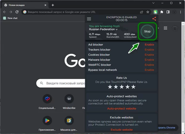The image size is (185, 134).
Task: Open the tab search chevron
Action: [x=154, y=3]
